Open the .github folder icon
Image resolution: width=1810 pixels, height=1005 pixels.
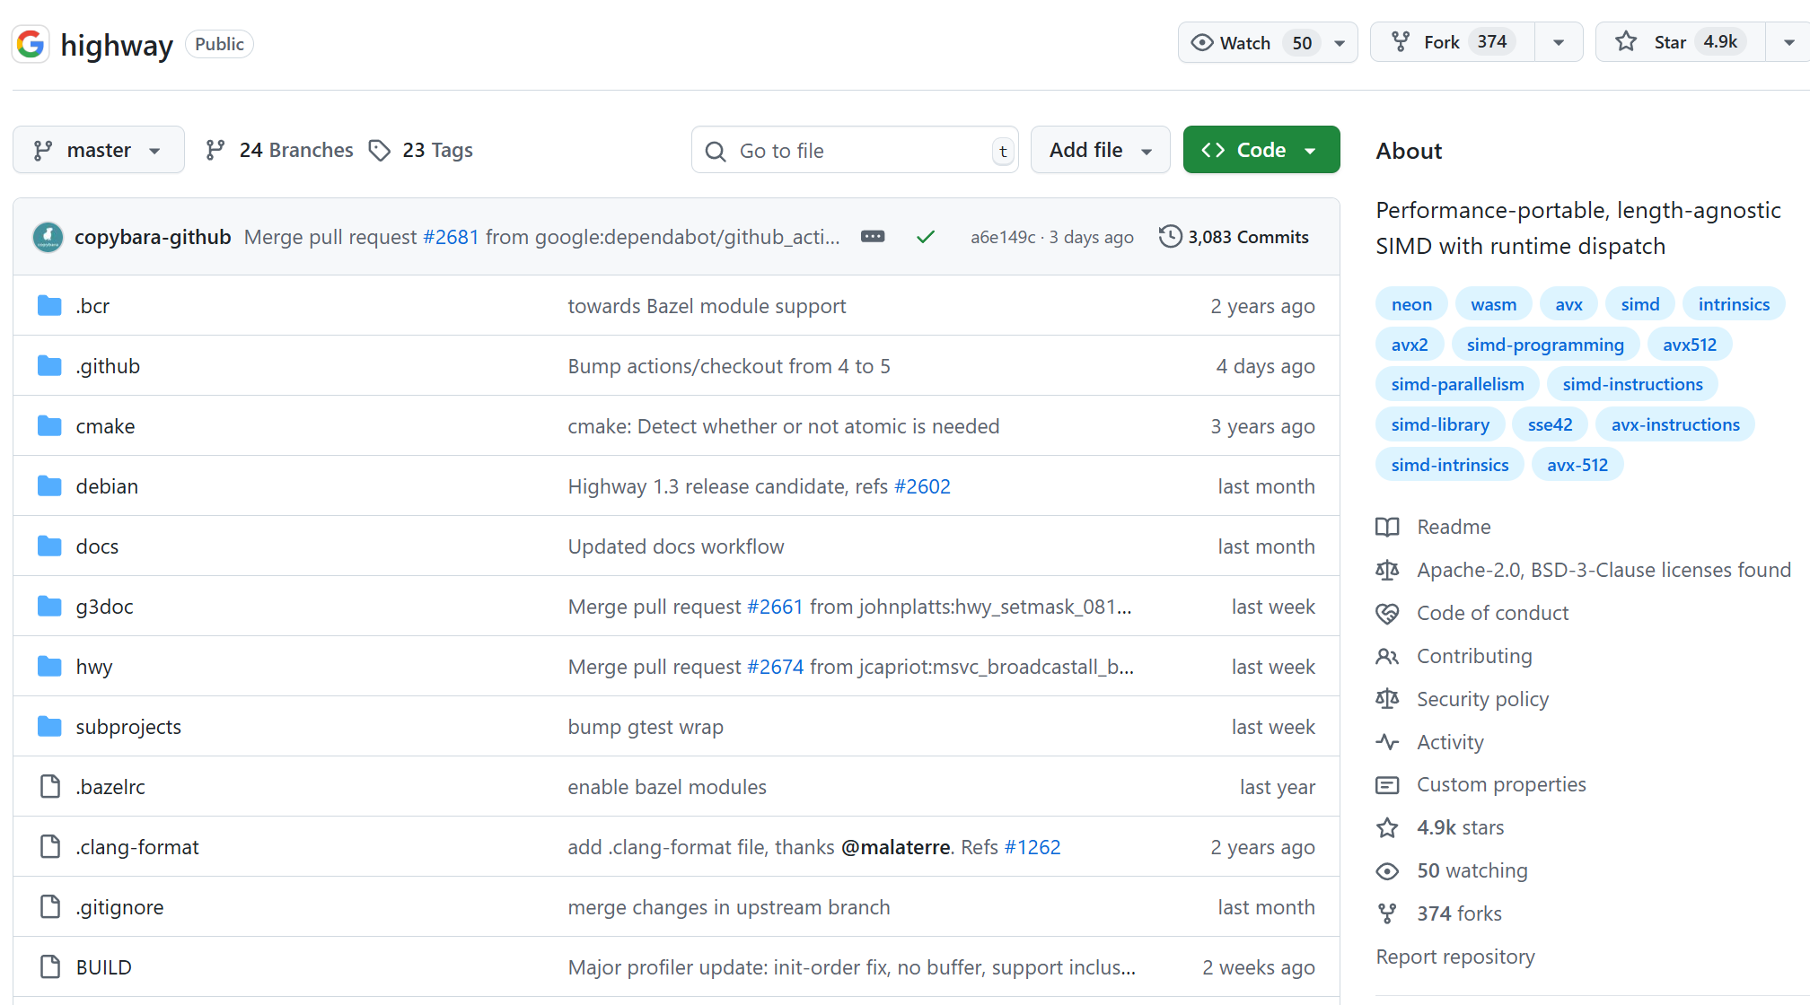tap(49, 366)
